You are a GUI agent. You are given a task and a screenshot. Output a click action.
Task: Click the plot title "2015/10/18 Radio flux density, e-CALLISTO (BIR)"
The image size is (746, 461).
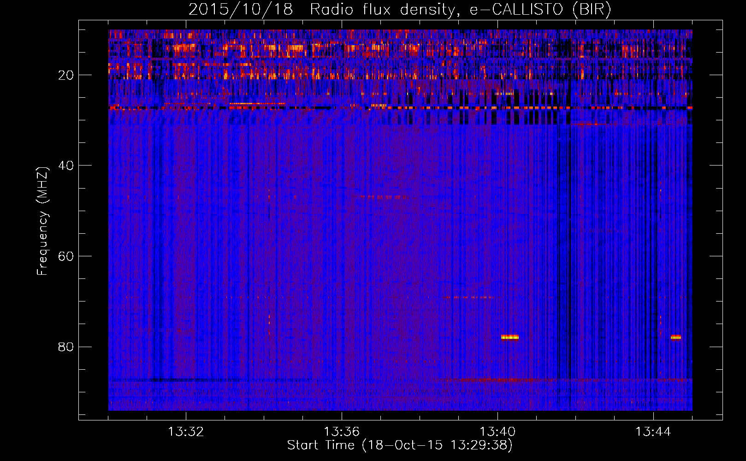click(x=400, y=10)
